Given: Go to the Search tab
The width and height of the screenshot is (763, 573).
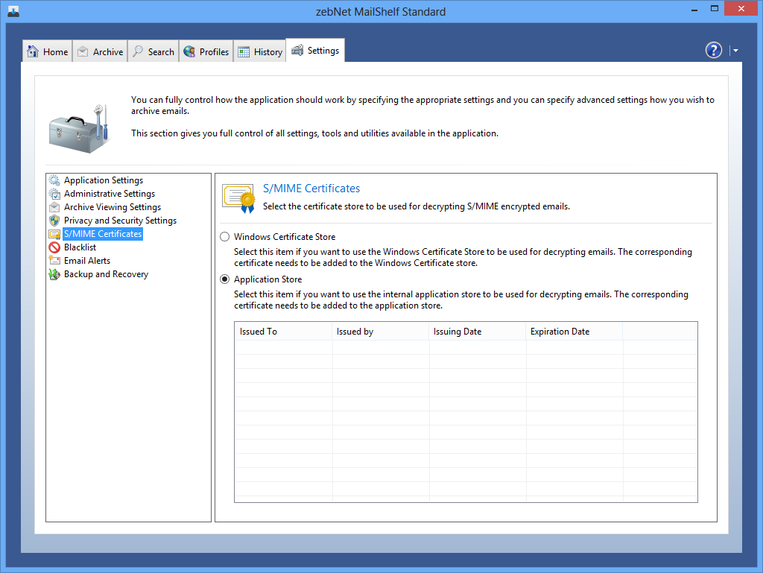Looking at the screenshot, I should point(153,51).
